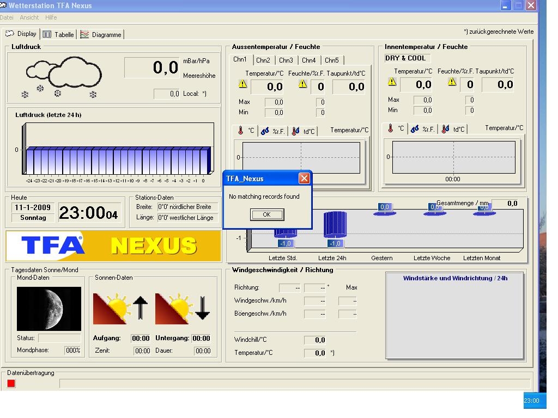The width and height of the screenshot is (558, 418).
Task: Open the Hilfe menu
Action: coord(51,17)
